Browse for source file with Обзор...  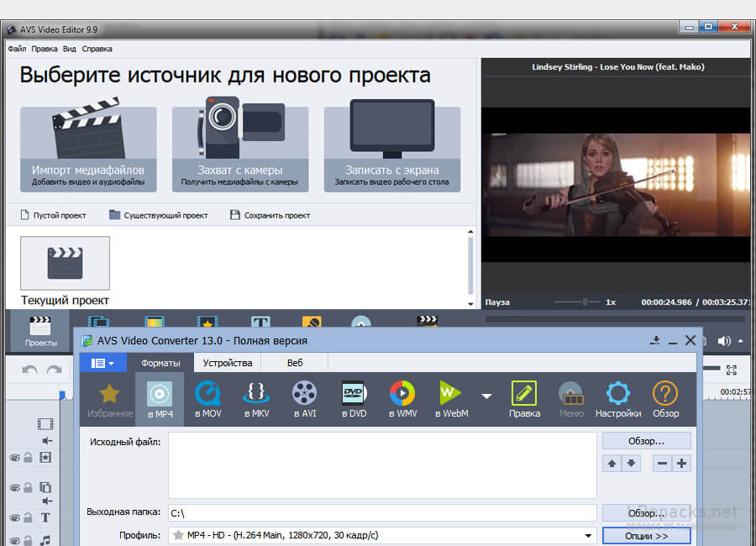coord(647,441)
